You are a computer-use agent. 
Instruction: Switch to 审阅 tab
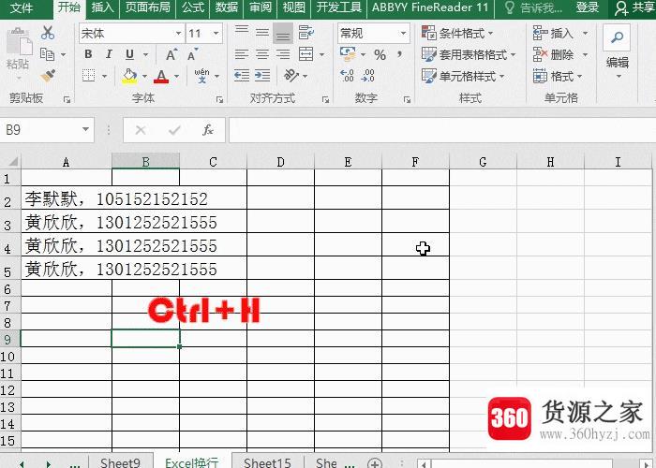tap(261, 7)
